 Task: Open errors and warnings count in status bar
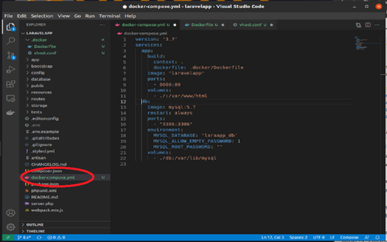(56, 237)
